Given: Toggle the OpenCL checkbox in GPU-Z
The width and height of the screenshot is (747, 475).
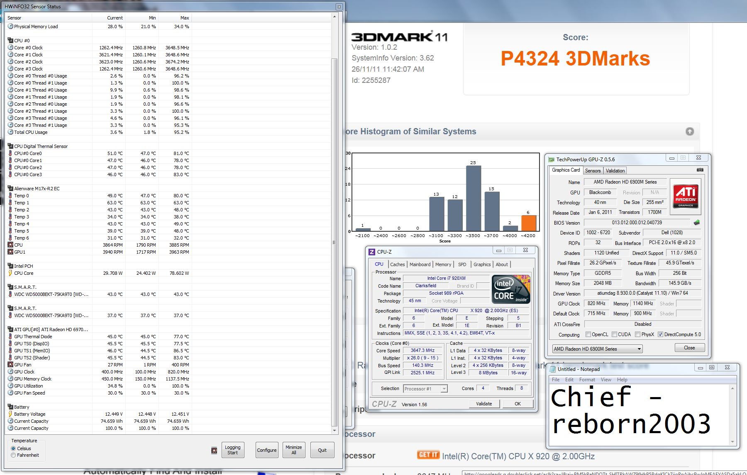Looking at the screenshot, I should 588,334.
